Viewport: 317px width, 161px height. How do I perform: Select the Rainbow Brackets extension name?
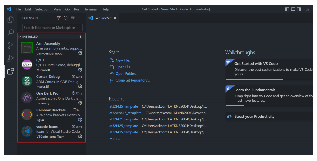click(51, 110)
